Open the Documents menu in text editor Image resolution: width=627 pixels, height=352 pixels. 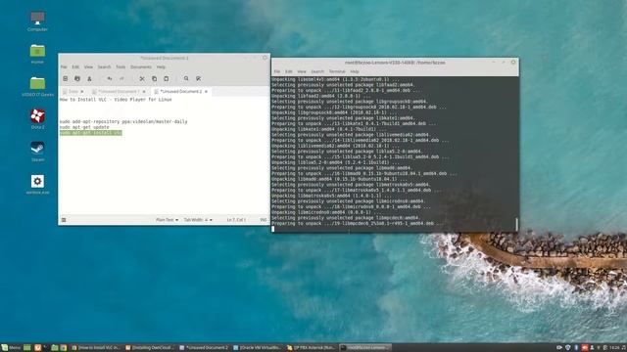(x=141, y=67)
